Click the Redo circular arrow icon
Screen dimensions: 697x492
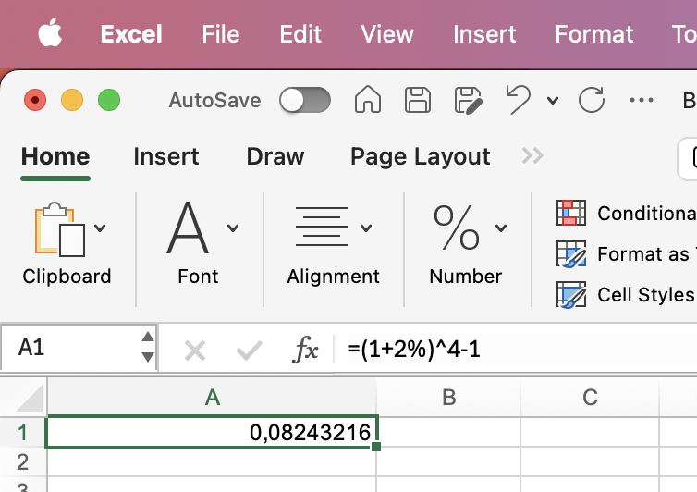(592, 99)
